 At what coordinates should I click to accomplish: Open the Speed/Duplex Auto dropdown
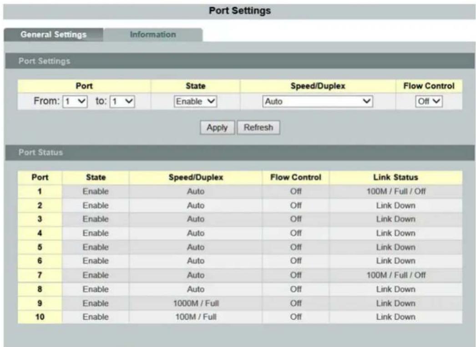point(318,101)
